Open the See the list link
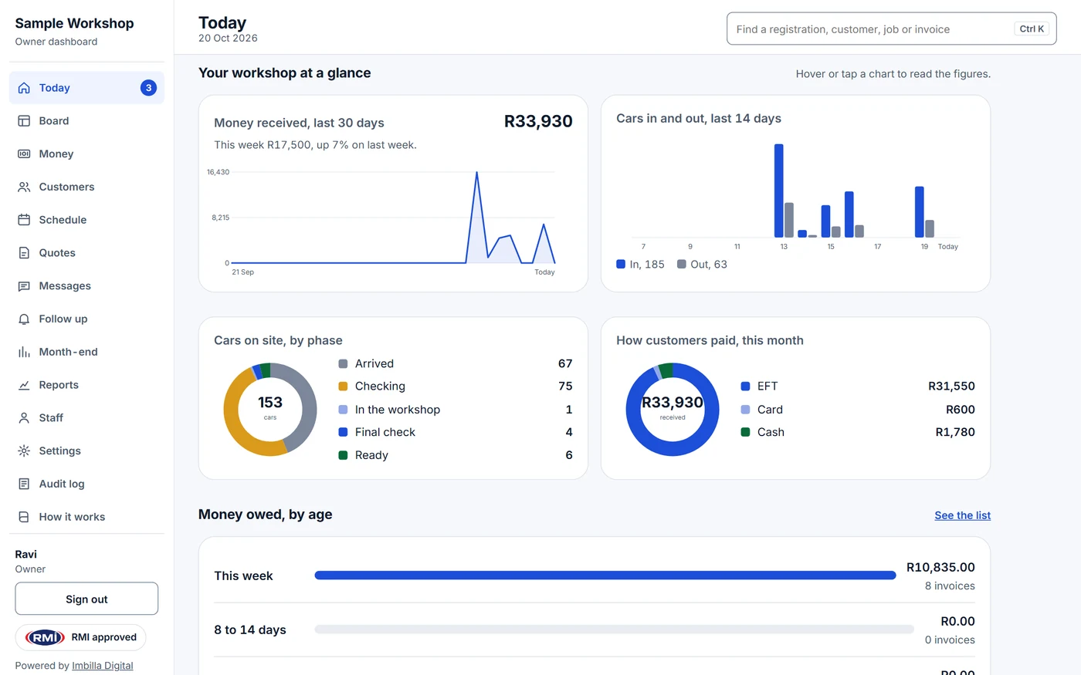Screen dimensions: 1081x675 962,515
